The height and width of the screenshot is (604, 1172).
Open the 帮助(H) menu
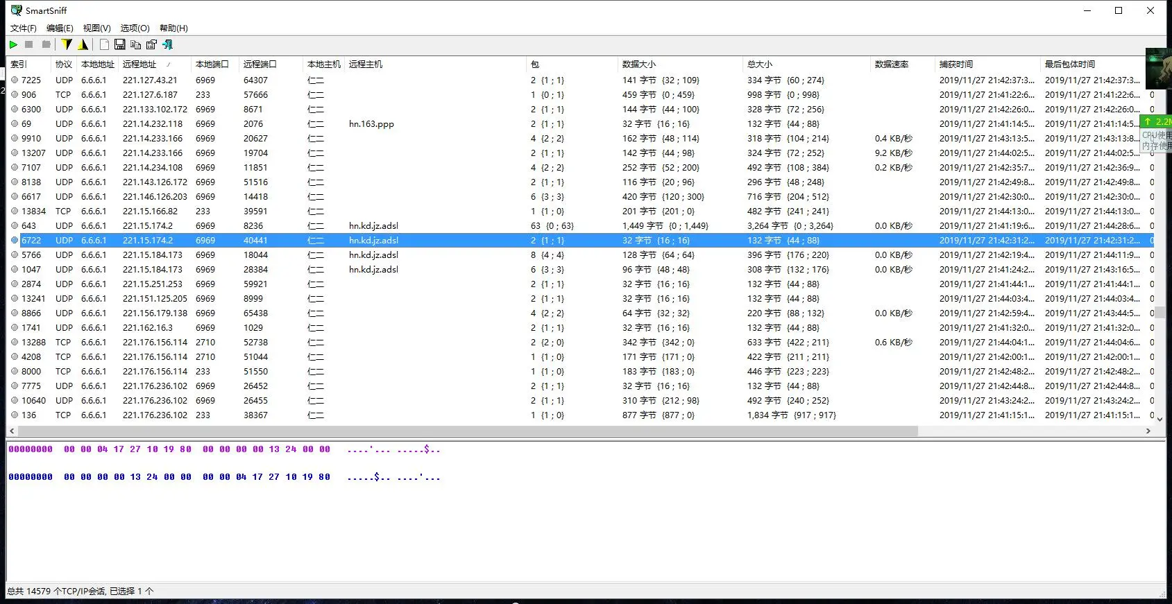(x=173, y=28)
